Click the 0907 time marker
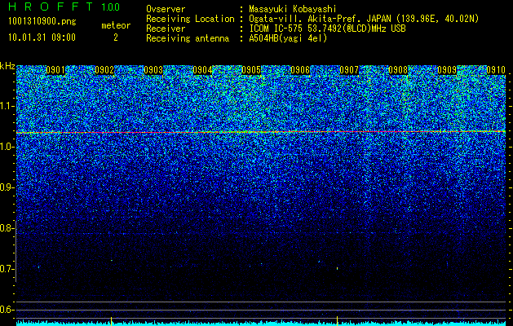The image size is (513, 326). 349,70
